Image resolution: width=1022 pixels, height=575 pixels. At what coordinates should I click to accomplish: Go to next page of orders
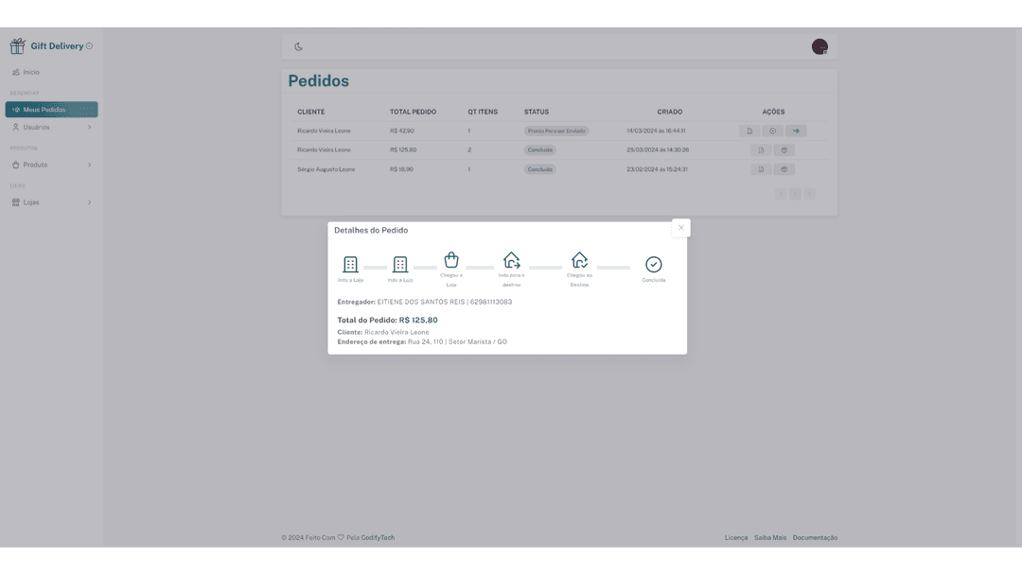click(809, 194)
